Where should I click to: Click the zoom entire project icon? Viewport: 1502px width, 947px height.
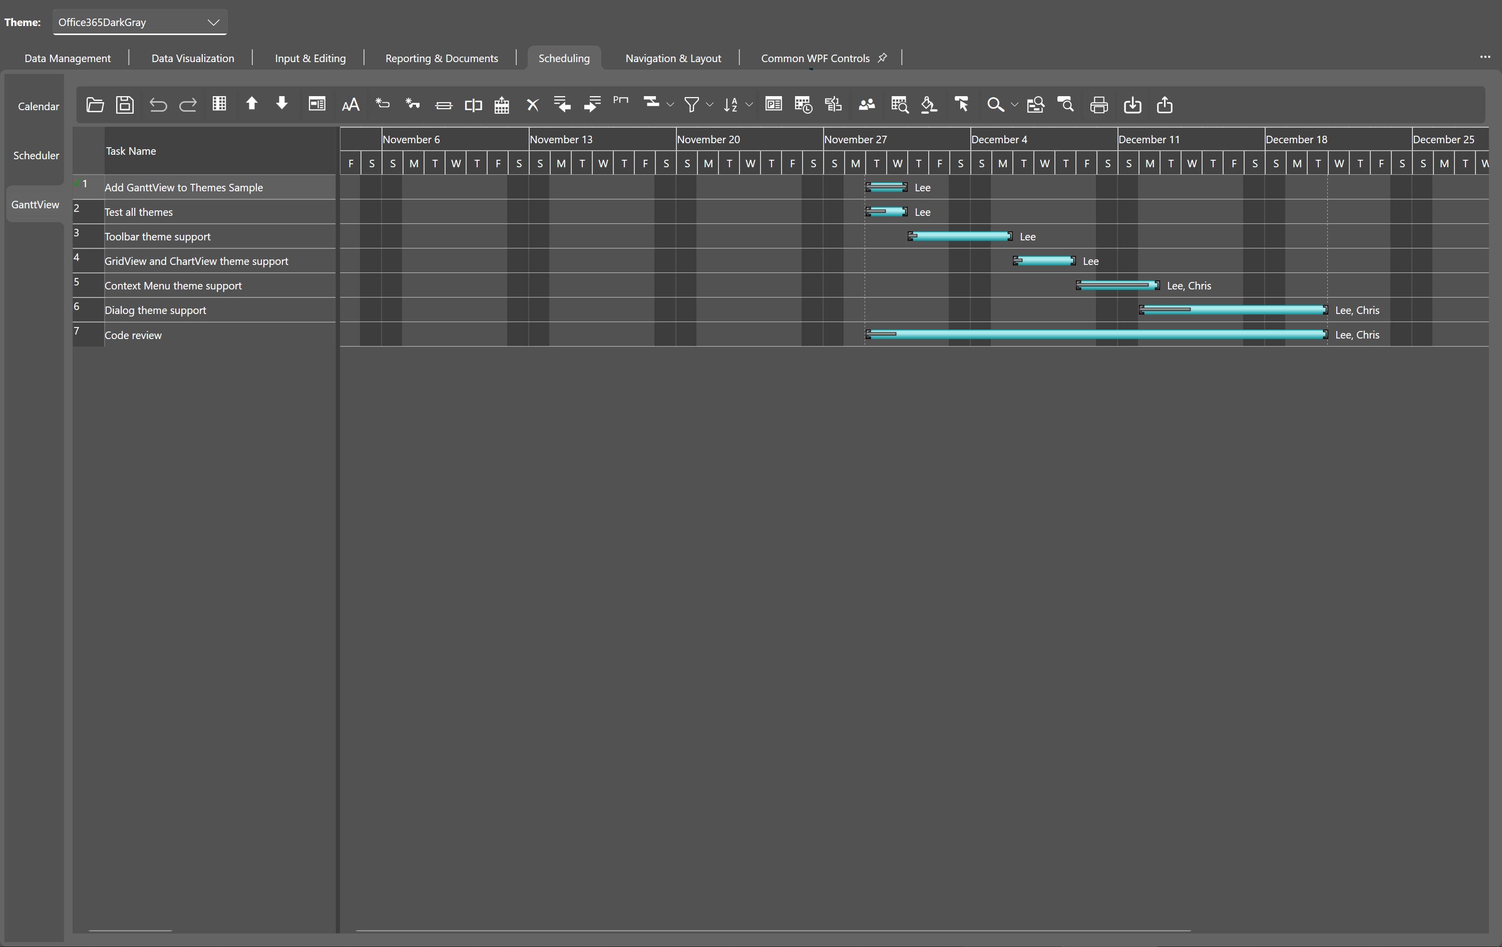(1035, 105)
